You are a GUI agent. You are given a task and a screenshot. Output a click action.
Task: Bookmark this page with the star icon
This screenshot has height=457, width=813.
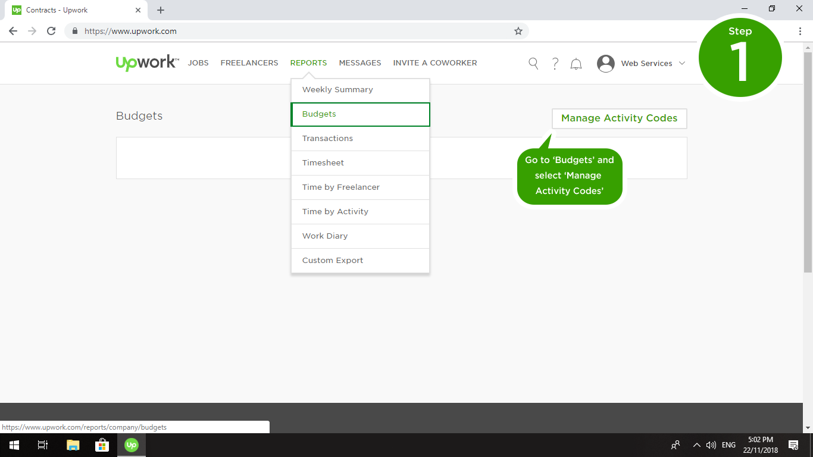pyautogui.click(x=518, y=31)
